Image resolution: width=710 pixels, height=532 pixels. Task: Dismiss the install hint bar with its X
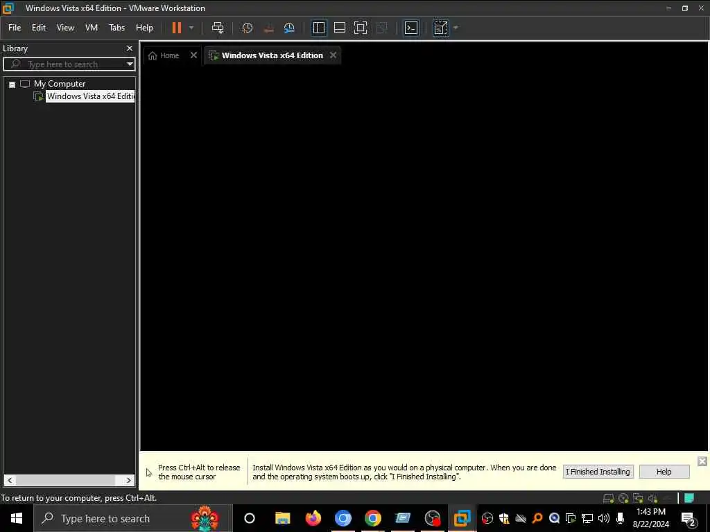(702, 461)
